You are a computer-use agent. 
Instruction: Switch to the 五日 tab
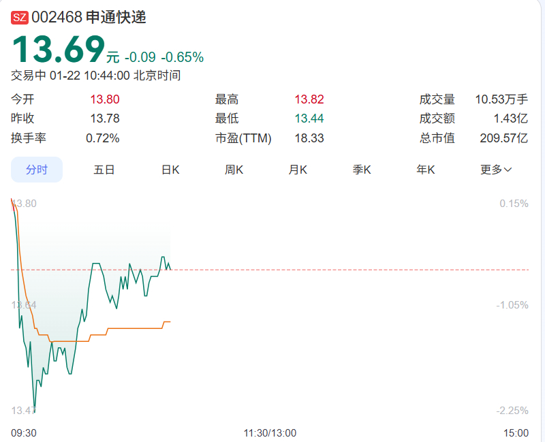[x=104, y=170]
